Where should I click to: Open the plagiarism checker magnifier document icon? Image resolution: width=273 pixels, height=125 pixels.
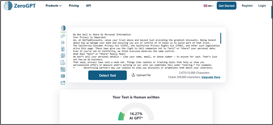point(63,42)
